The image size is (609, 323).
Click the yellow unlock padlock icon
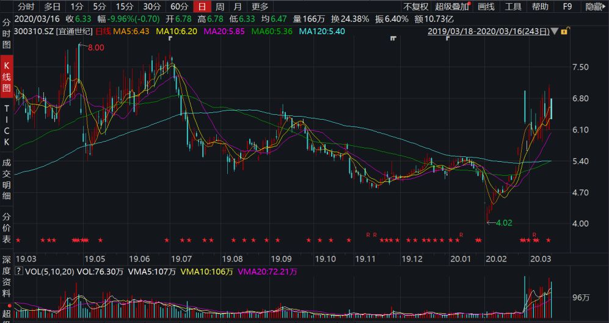[x=565, y=31]
